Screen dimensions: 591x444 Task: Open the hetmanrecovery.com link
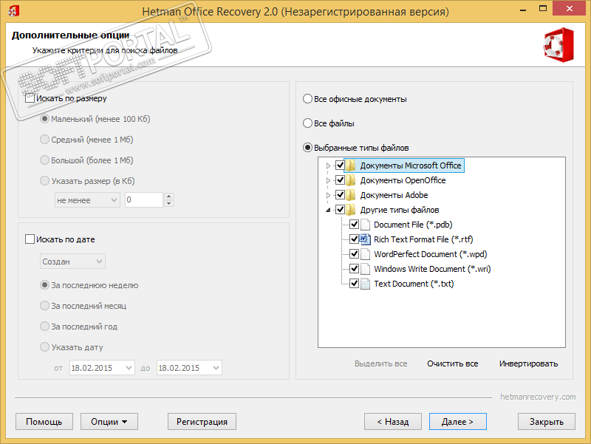coord(538,397)
